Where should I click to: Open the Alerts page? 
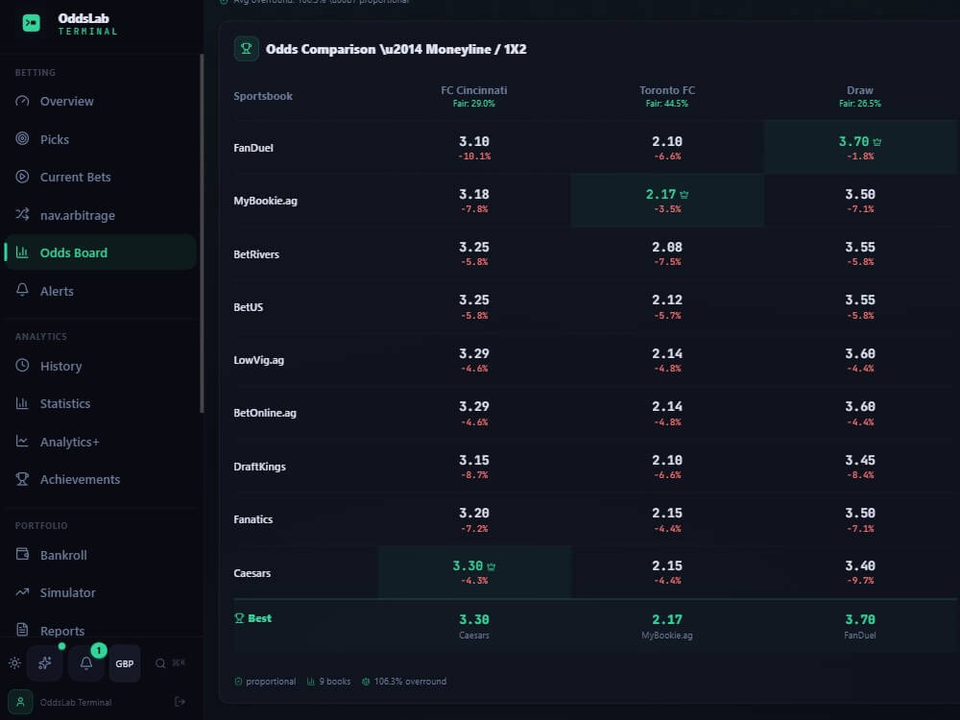[99, 292]
